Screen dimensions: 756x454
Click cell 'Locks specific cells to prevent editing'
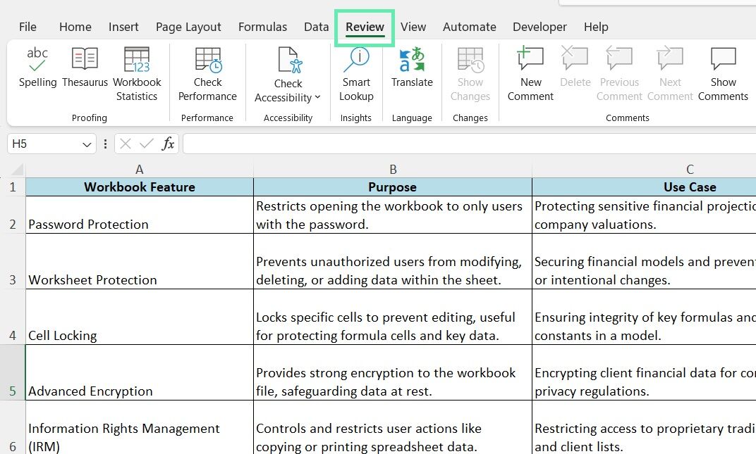pos(393,317)
